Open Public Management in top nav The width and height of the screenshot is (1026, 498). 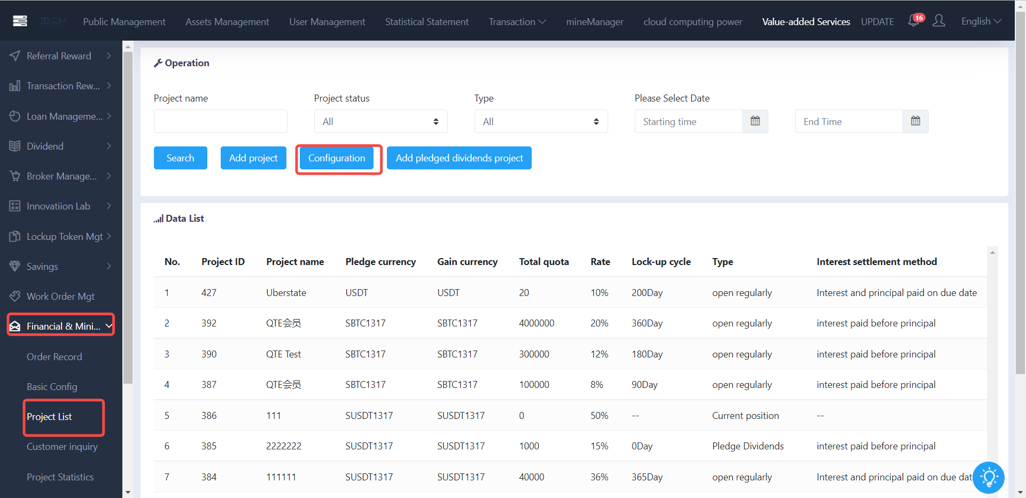[x=124, y=21]
